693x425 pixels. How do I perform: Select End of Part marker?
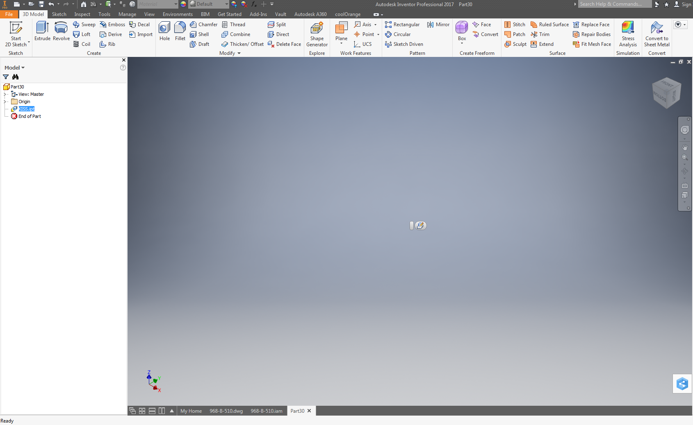pyautogui.click(x=26, y=116)
